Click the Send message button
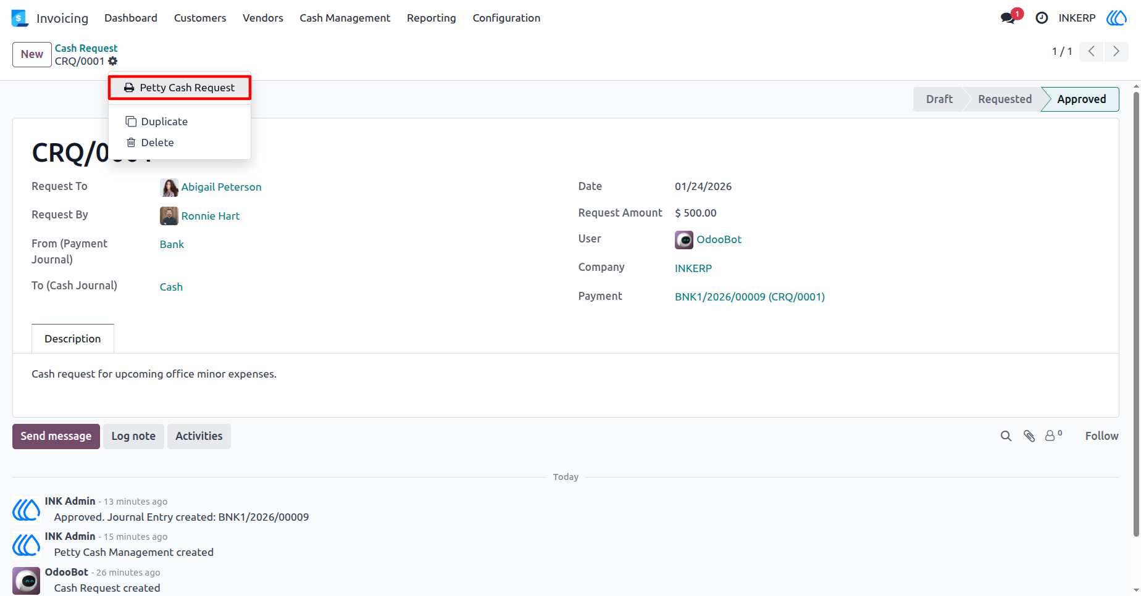 (x=56, y=436)
